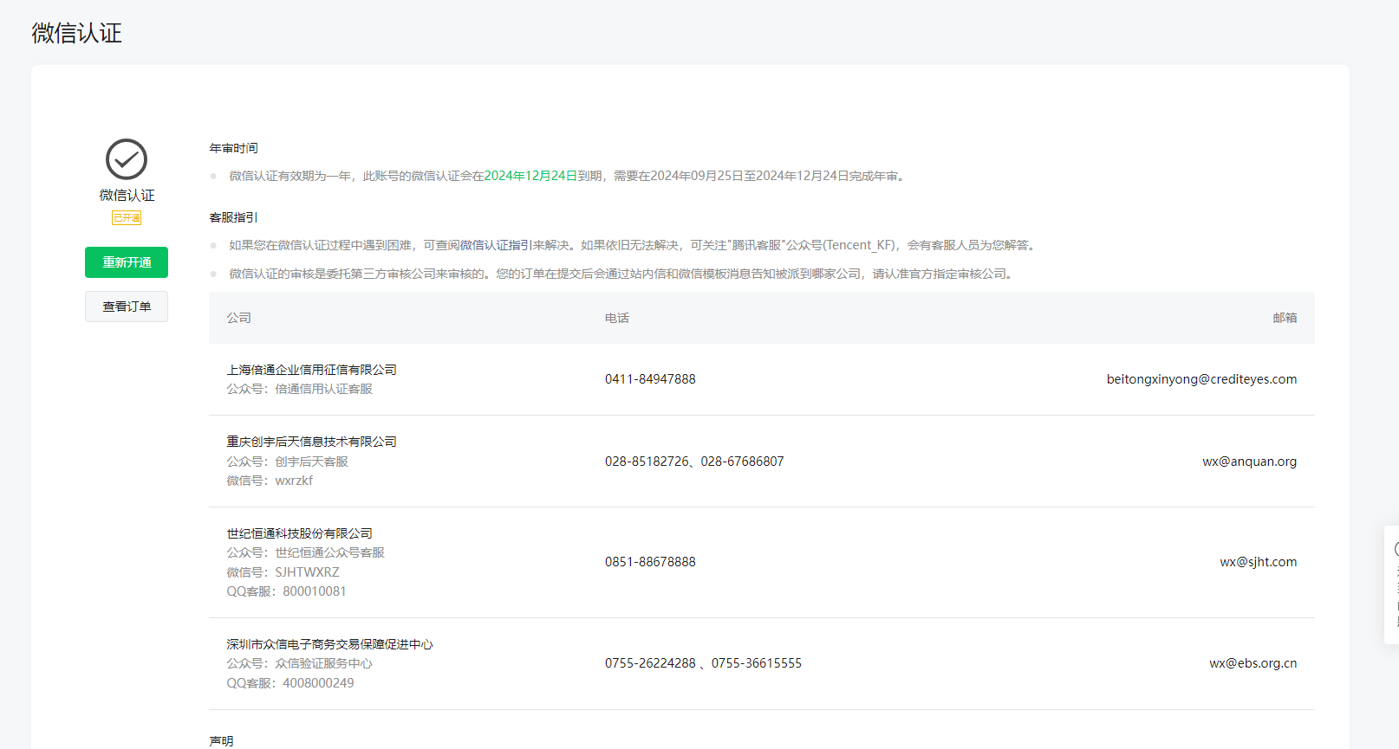The width and height of the screenshot is (1399, 749).
Task: Select company name 重庆创宇后天信息技术有限公司
Action: tap(312, 442)
